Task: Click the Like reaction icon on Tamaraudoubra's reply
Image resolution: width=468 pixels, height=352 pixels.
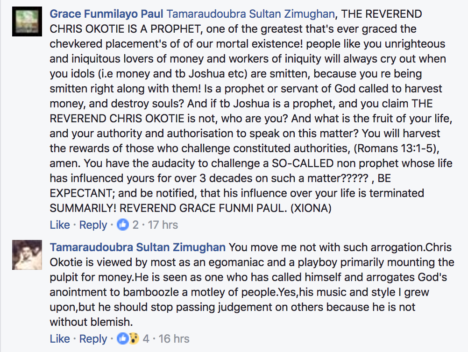Action: (x=123, y=338)
